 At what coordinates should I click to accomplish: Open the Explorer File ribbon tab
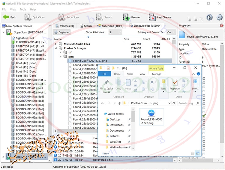tap(104, 74)
